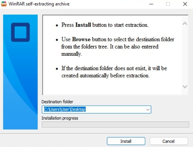Open the Destination folder dropdown arrow
Screen dimensions: 193x147
coord(148,110)
